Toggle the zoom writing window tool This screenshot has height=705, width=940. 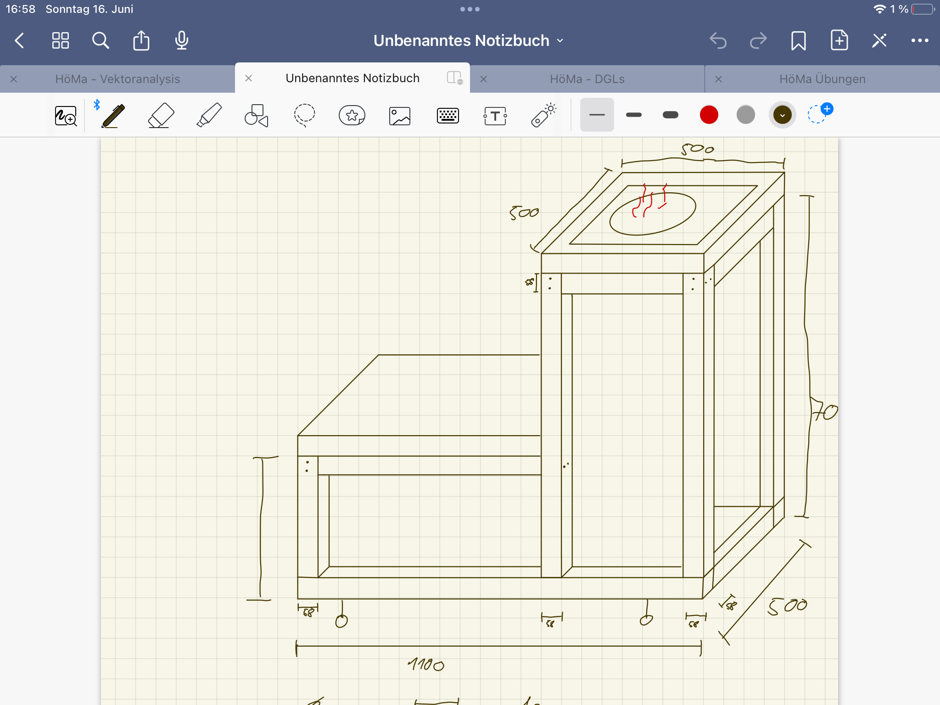click(66, 116)
